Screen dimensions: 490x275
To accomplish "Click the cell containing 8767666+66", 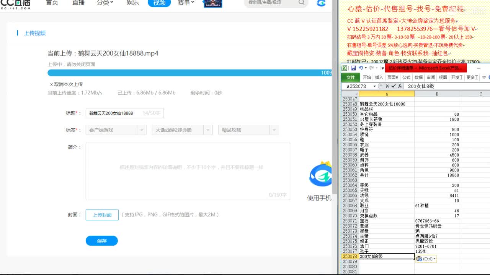I will (x=437, y=221).
